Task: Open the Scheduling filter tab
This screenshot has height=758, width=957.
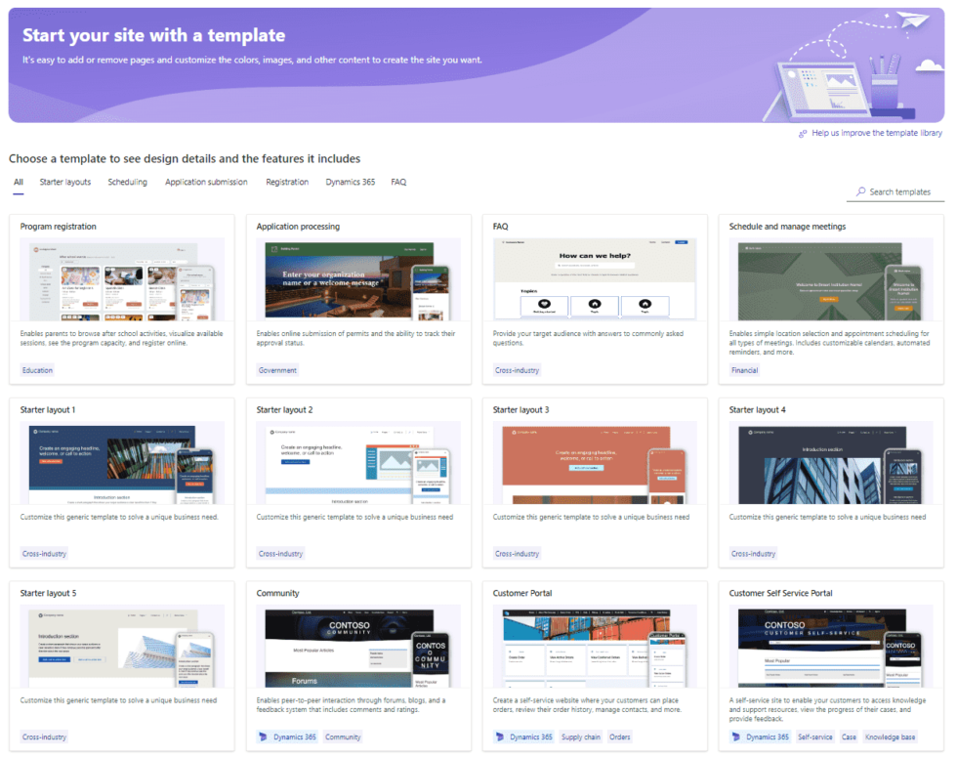Action: pyautogui.click(x=127, y=182)
